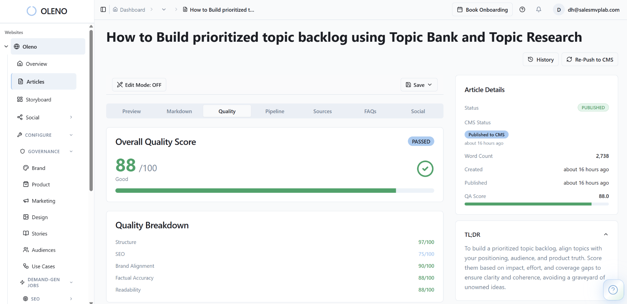Toggle the sidebar panel visibility
Screen dimensions: 627x304
pyautogui.click(x=103, y=9)
